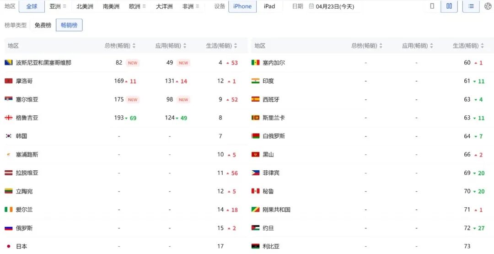Open the 塞尔维亚 region link
Viewport: 494px width, 254px height.
27,99
